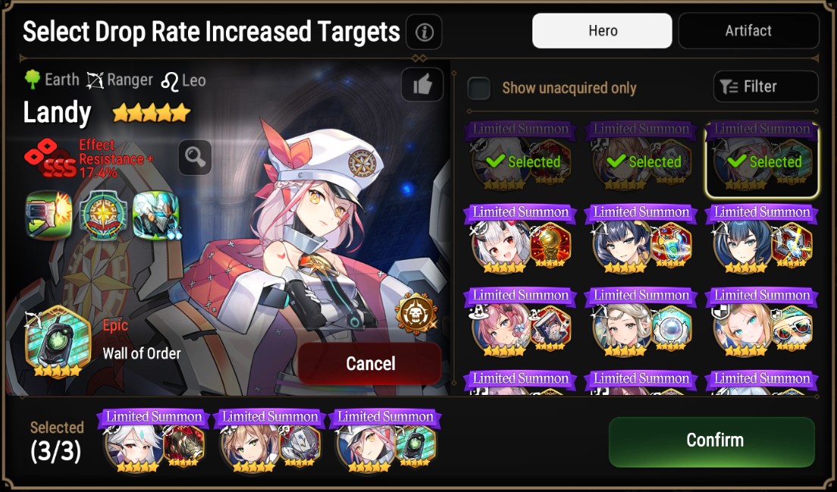Select Landy's third skill armored icon
The width and height of the screenshot is (837, 492).
point(156,215)
